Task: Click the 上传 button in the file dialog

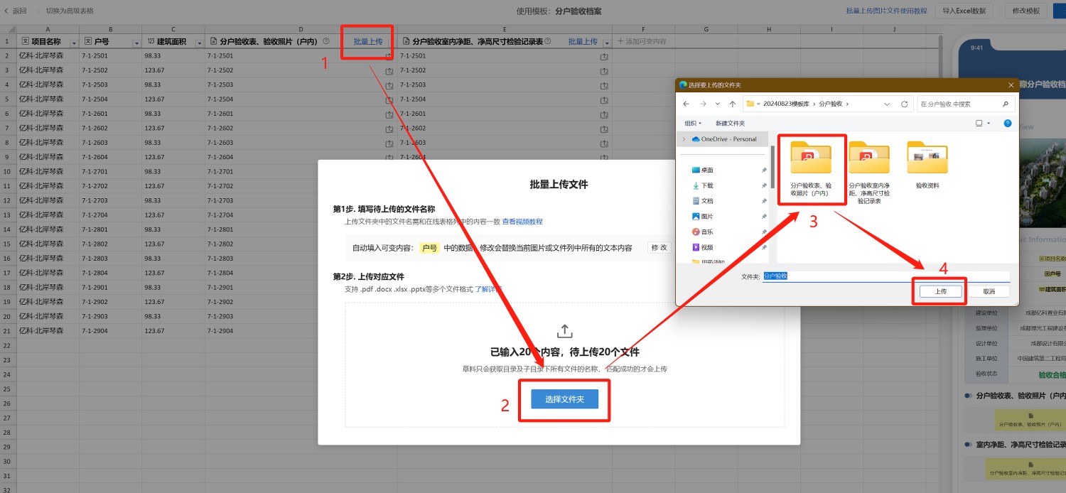Action: tap(940, 291)
